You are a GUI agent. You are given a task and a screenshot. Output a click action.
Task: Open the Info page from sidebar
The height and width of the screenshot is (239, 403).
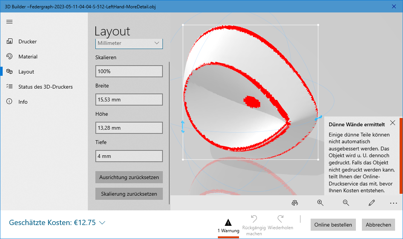pos(23,102)
